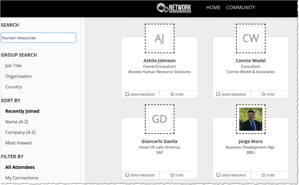The image size is (299, 185).
Task: Star Giancarlo Davila's profile
Action: pos(177,175)
